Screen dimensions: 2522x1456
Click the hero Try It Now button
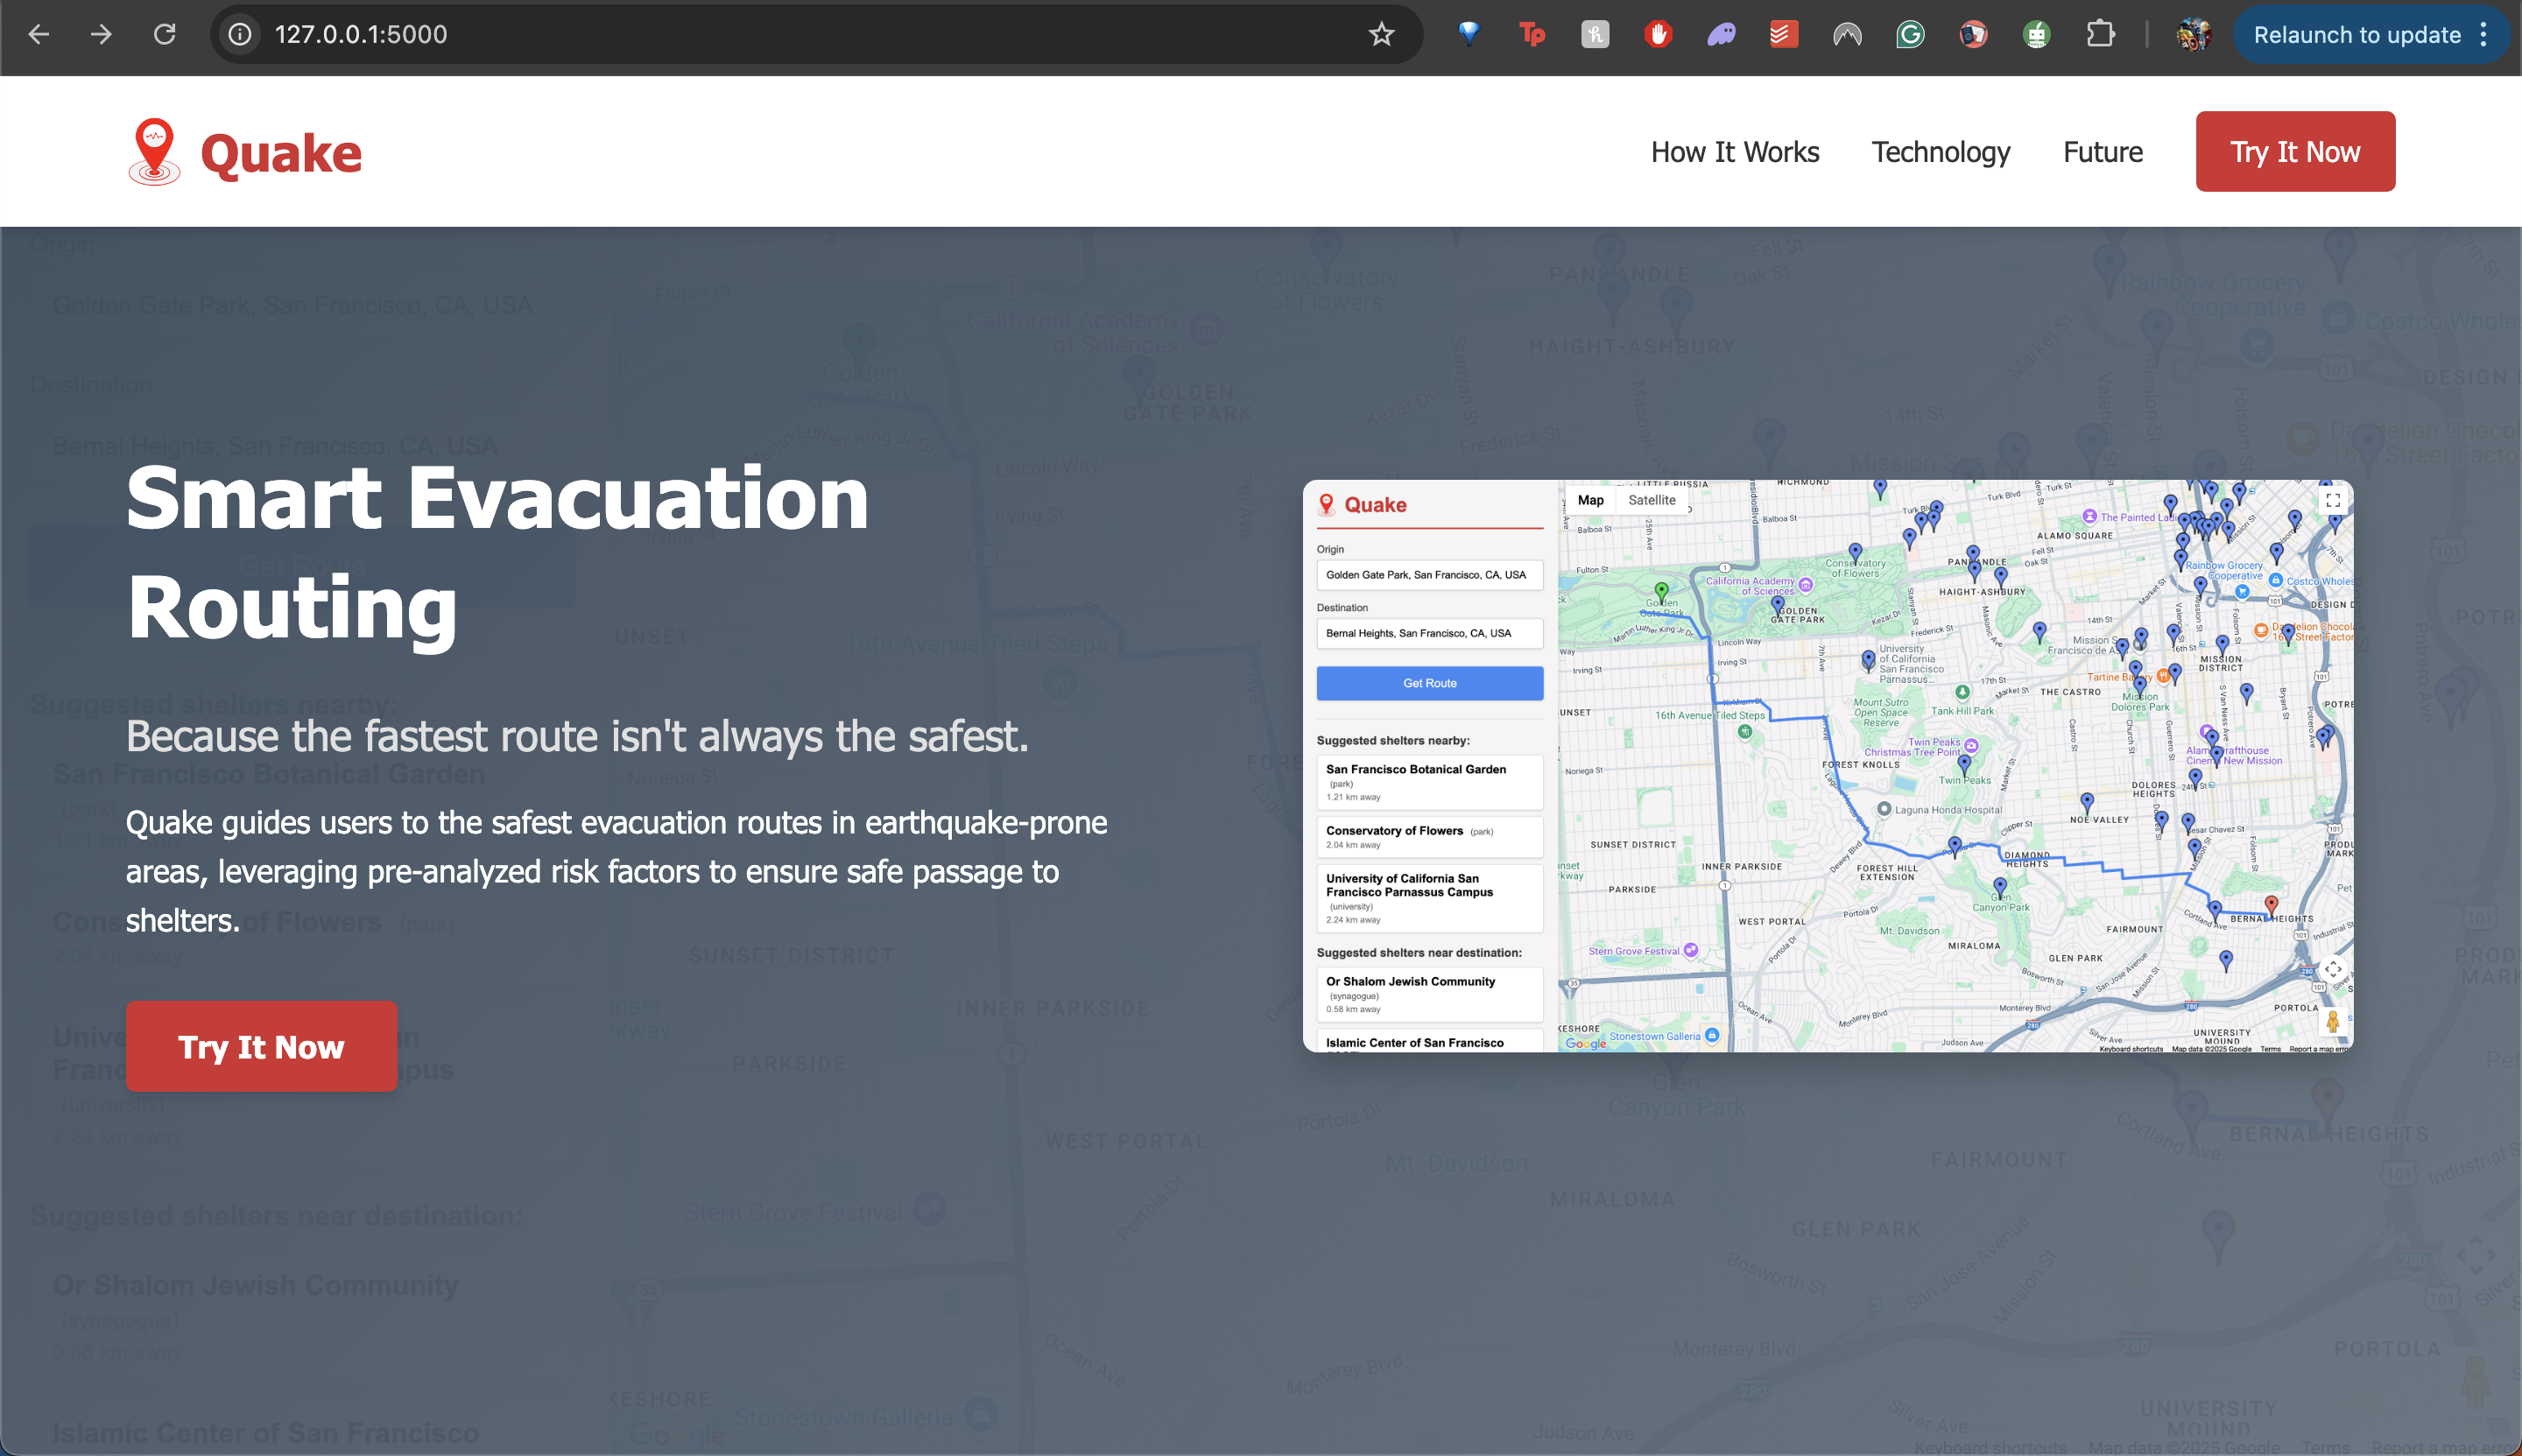coord(261,1046)
